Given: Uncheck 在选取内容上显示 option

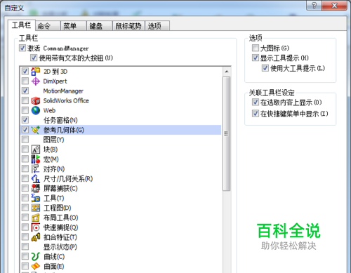Looking at the screenshot, I should (x=256, y=102).
